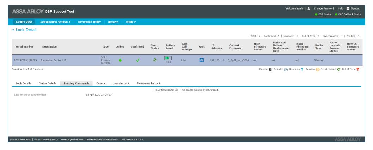Click the Online column header
373x150 pixels.
(x=120, y=46)
